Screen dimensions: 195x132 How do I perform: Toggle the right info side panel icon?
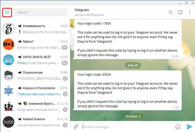click(180, 12)
